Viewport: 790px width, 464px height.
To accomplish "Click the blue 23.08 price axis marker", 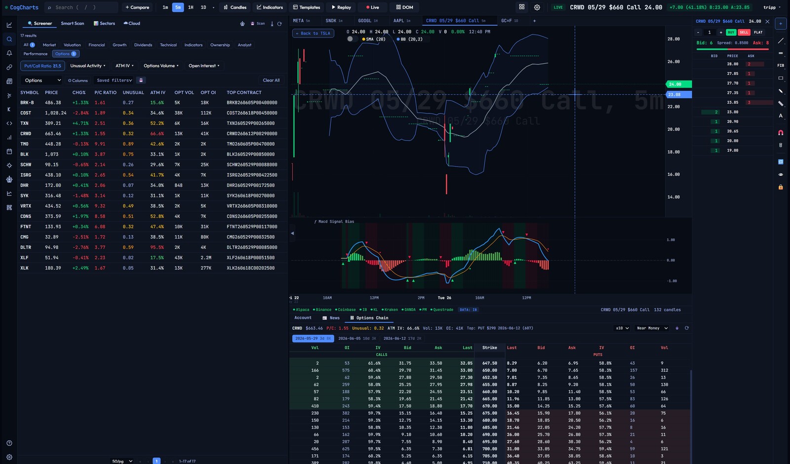I will coord(679,94).
